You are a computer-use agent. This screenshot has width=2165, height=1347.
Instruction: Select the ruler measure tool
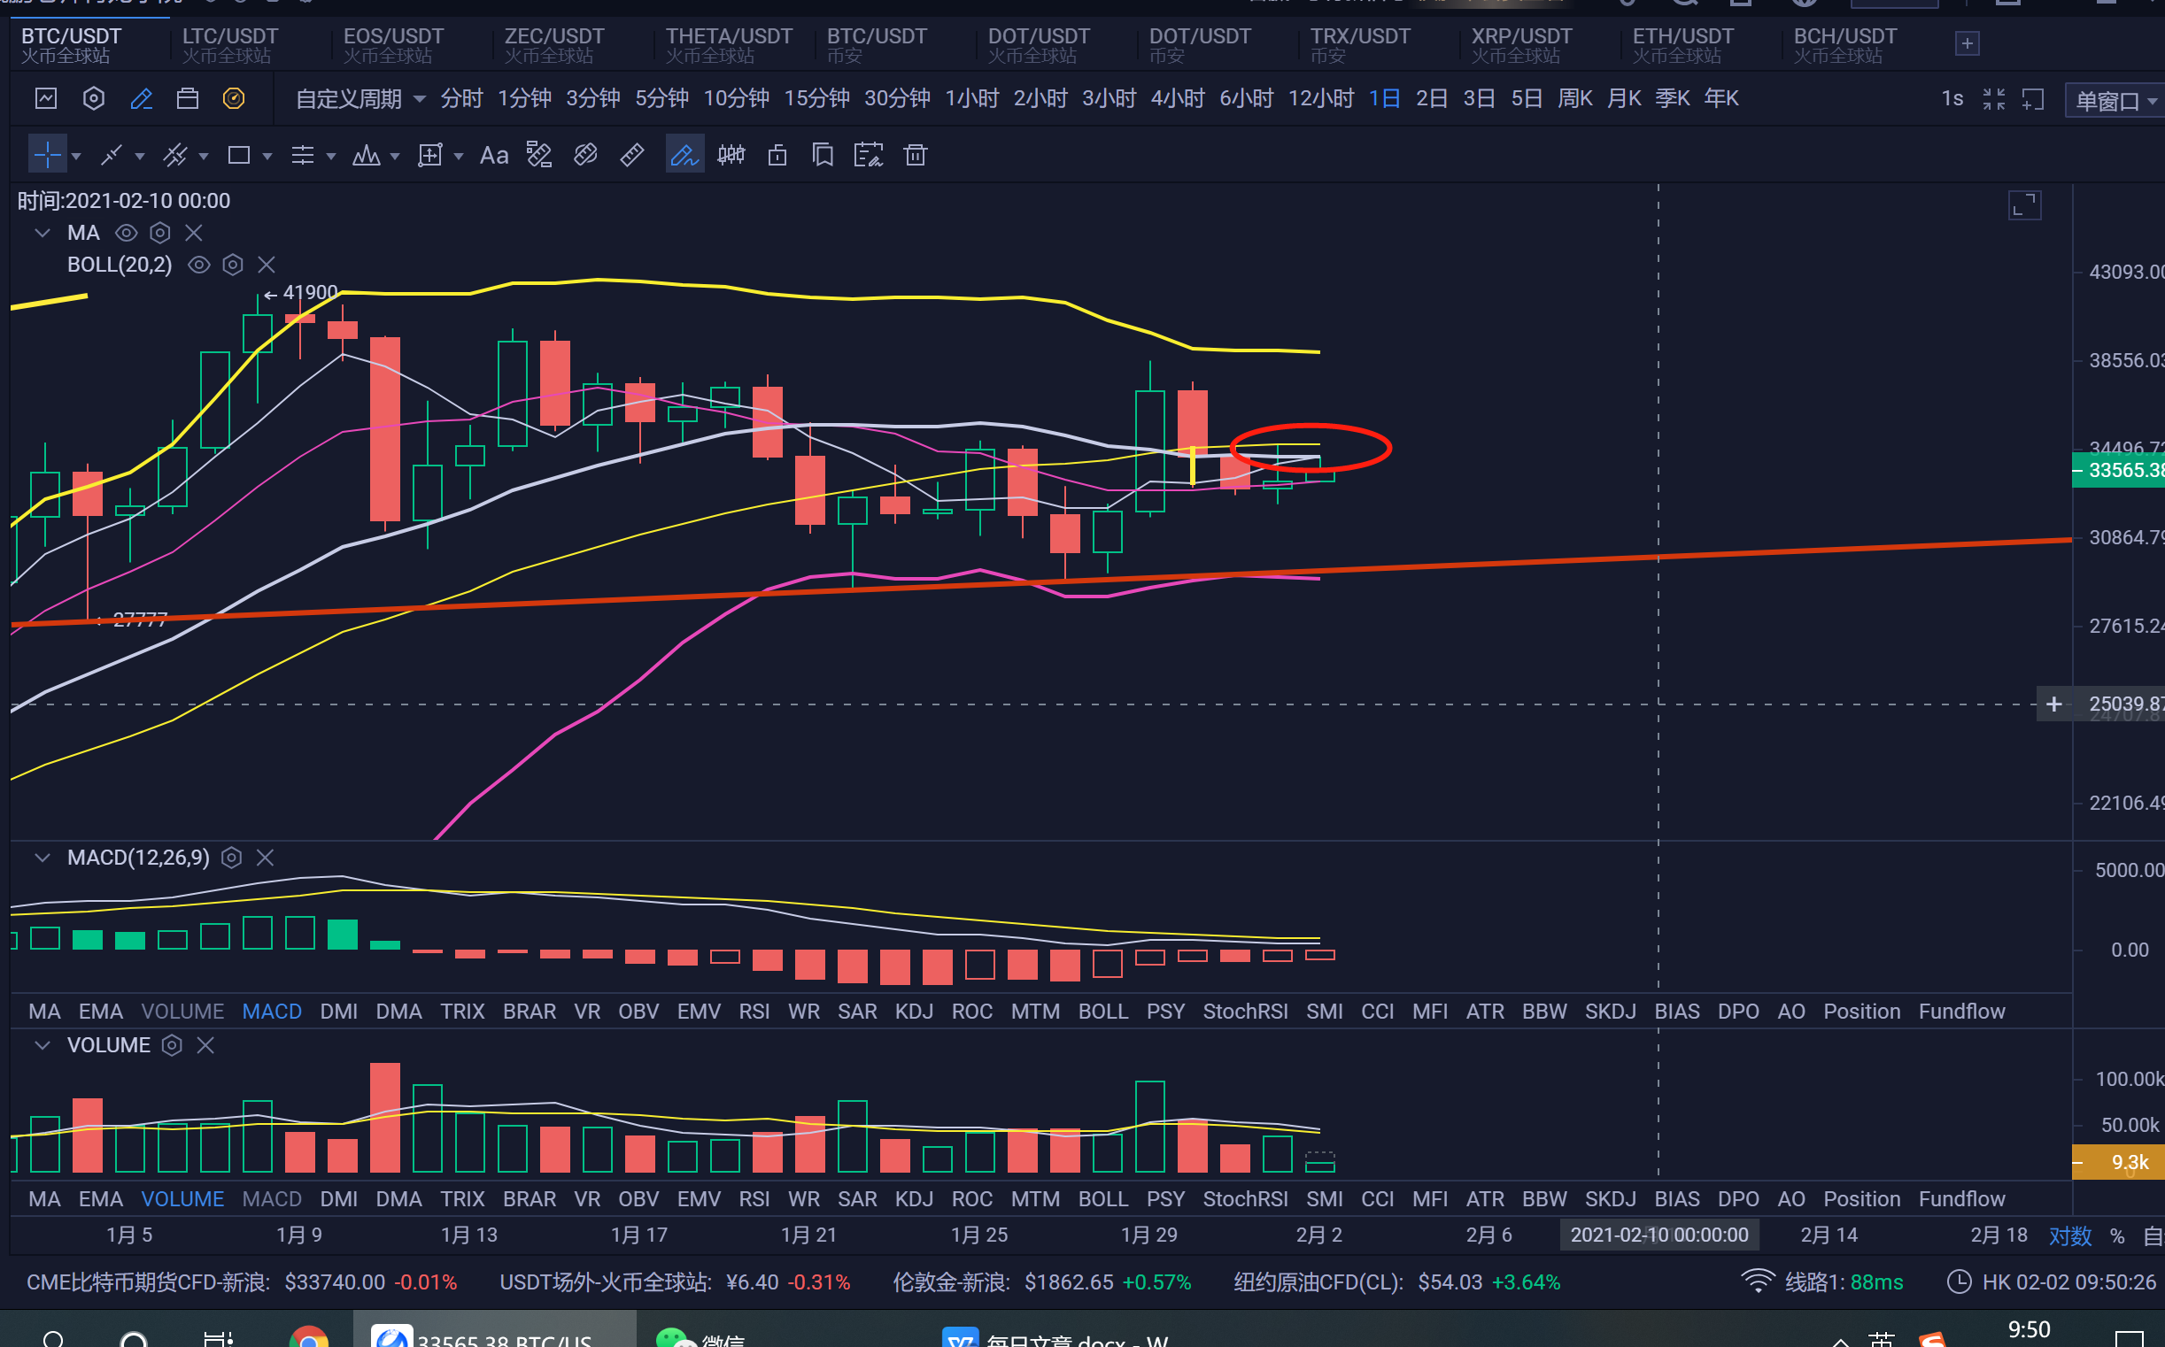(632, 156)
